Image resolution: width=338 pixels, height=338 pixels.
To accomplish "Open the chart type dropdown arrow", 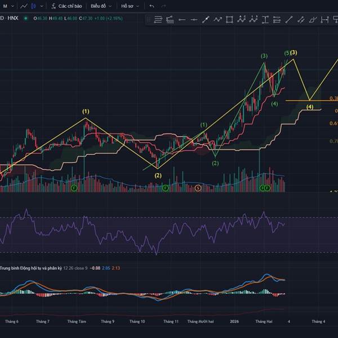I will pos(41,6).
